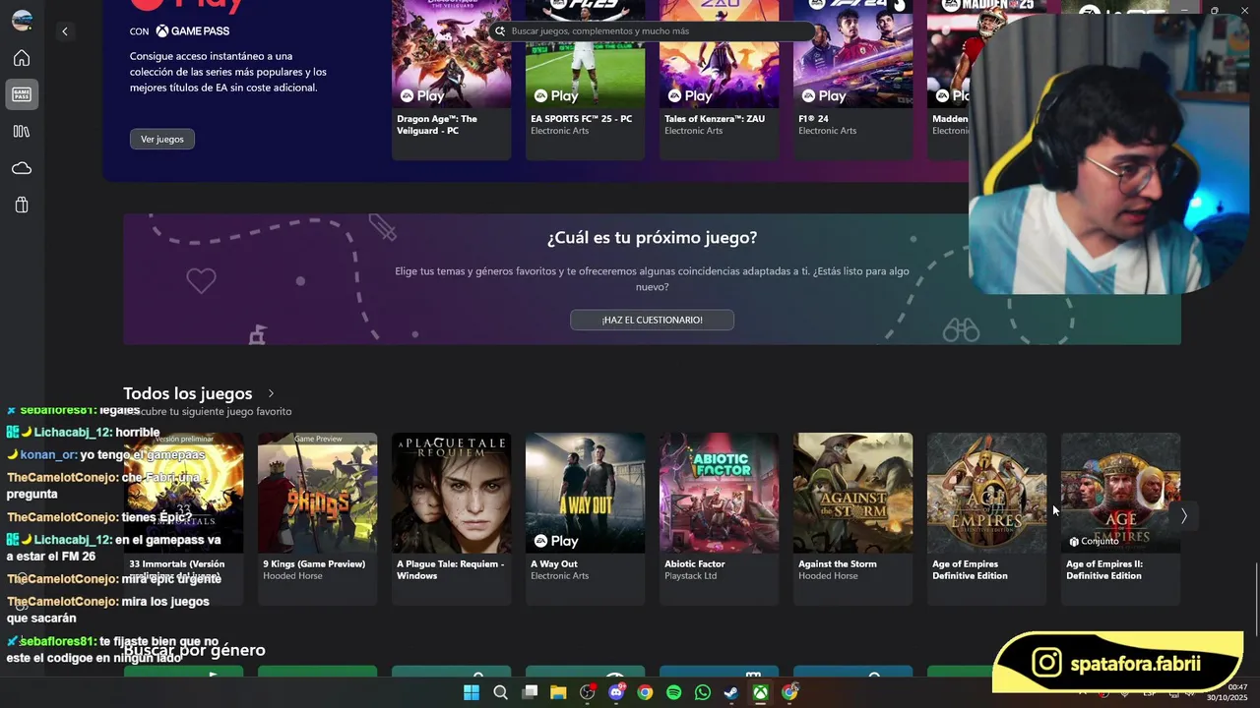Open WhatsApp from the taskbar
The width and height of the screenshot is (1260, 708).
(703, 692)
